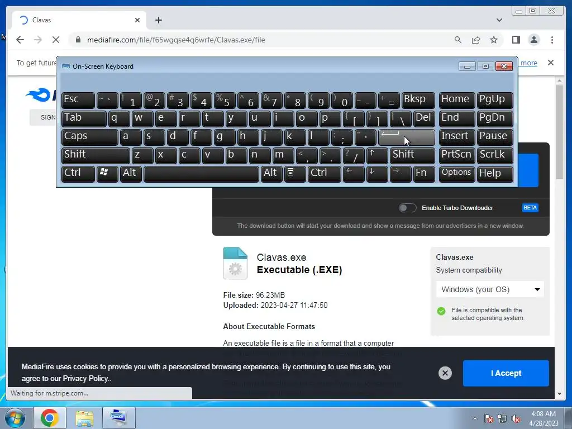Open the Windows (your OS) compatibility dropdown

[490, 289]
